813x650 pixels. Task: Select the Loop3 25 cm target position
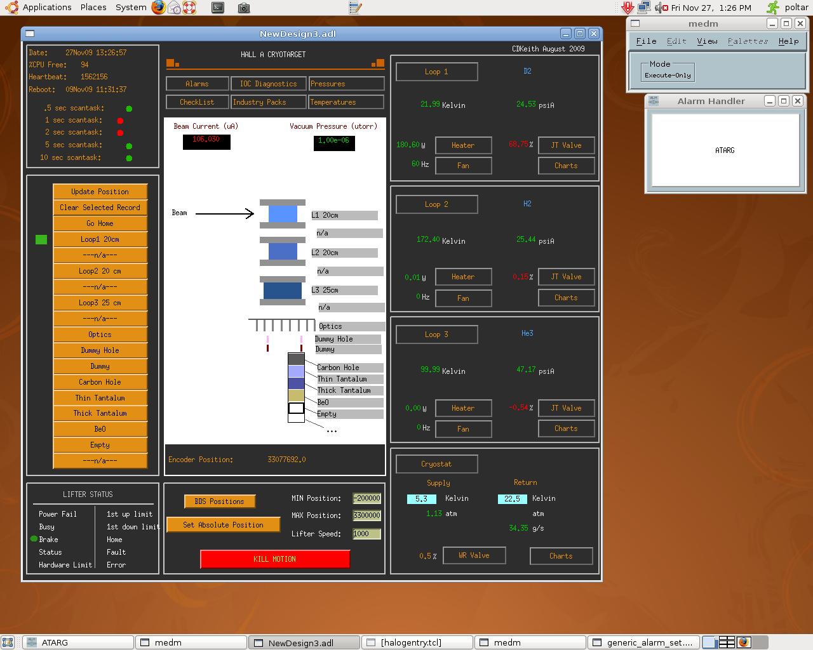[100, 303]
